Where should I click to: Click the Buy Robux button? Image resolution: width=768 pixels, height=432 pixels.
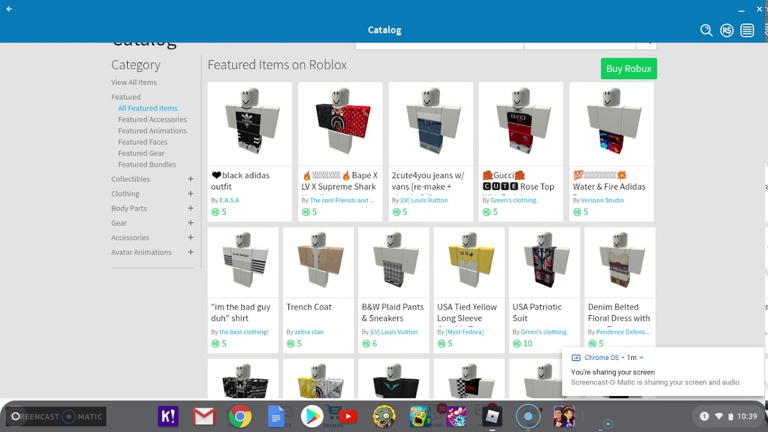pos(629,68)
